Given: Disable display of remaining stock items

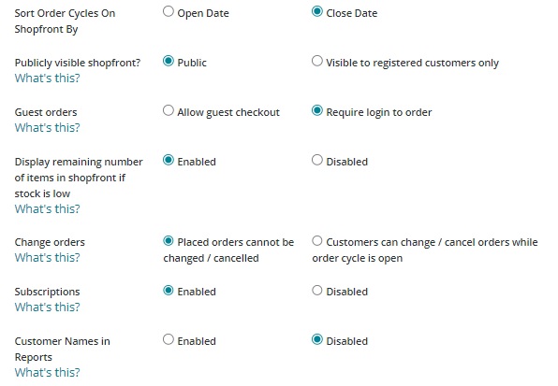Looking at the screenshot, I should pyautogui.click(x=317, y=160).
